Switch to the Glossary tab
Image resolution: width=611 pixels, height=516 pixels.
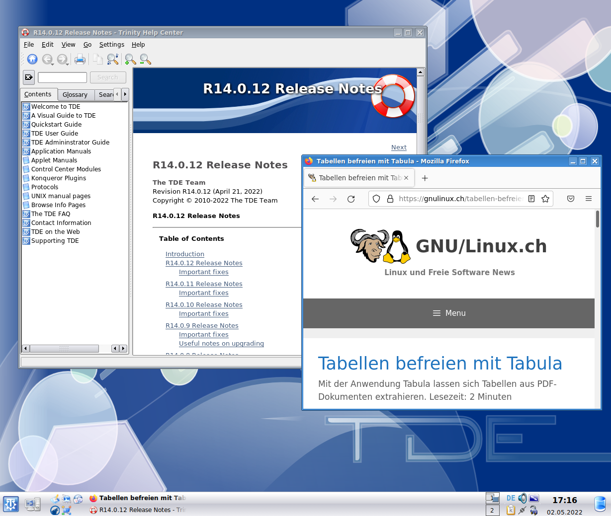coord(75,95)
